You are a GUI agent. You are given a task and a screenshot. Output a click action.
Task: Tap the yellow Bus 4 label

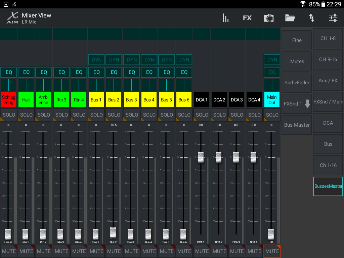[149, 100]
